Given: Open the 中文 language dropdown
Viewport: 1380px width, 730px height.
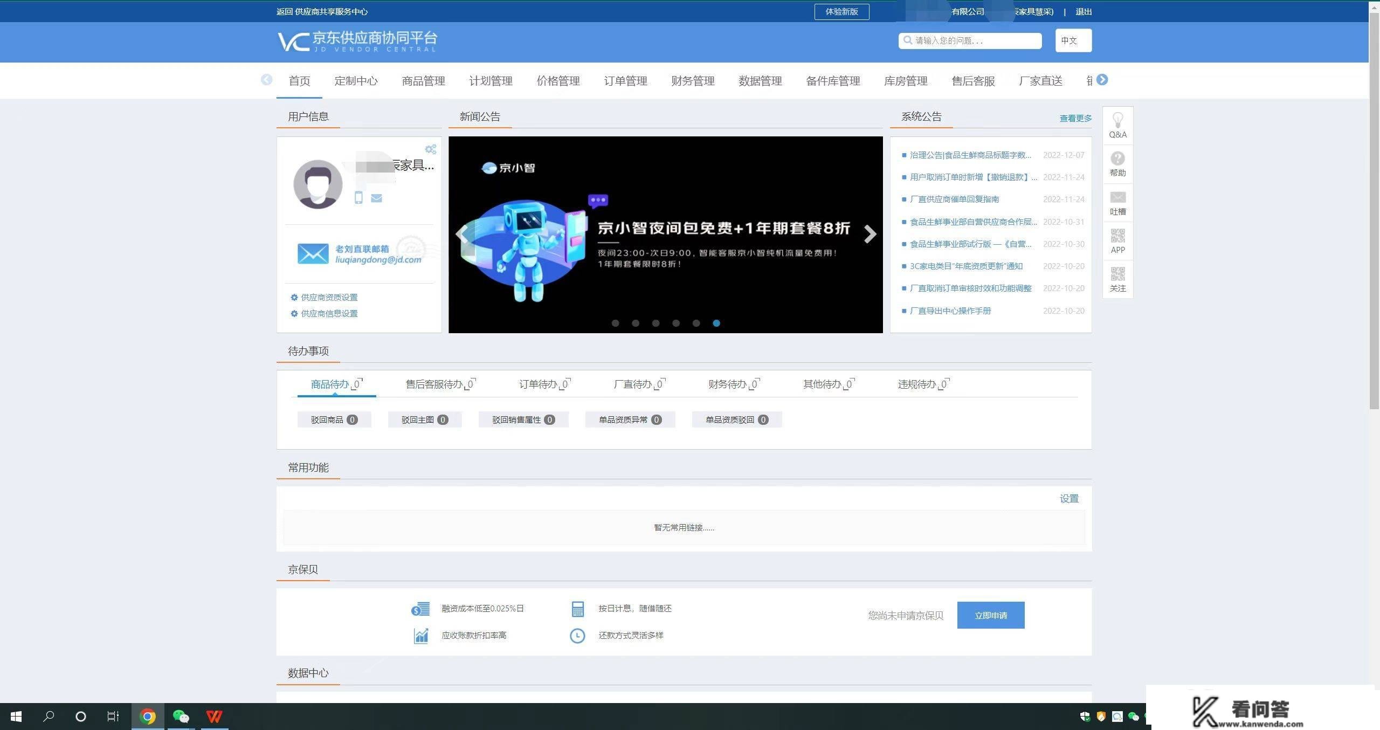Looking at the screenshot, I should click(1073, 40).
